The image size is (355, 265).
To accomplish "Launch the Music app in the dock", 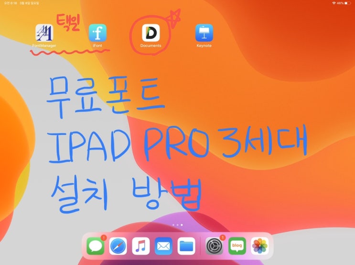I will coord(141,246).
